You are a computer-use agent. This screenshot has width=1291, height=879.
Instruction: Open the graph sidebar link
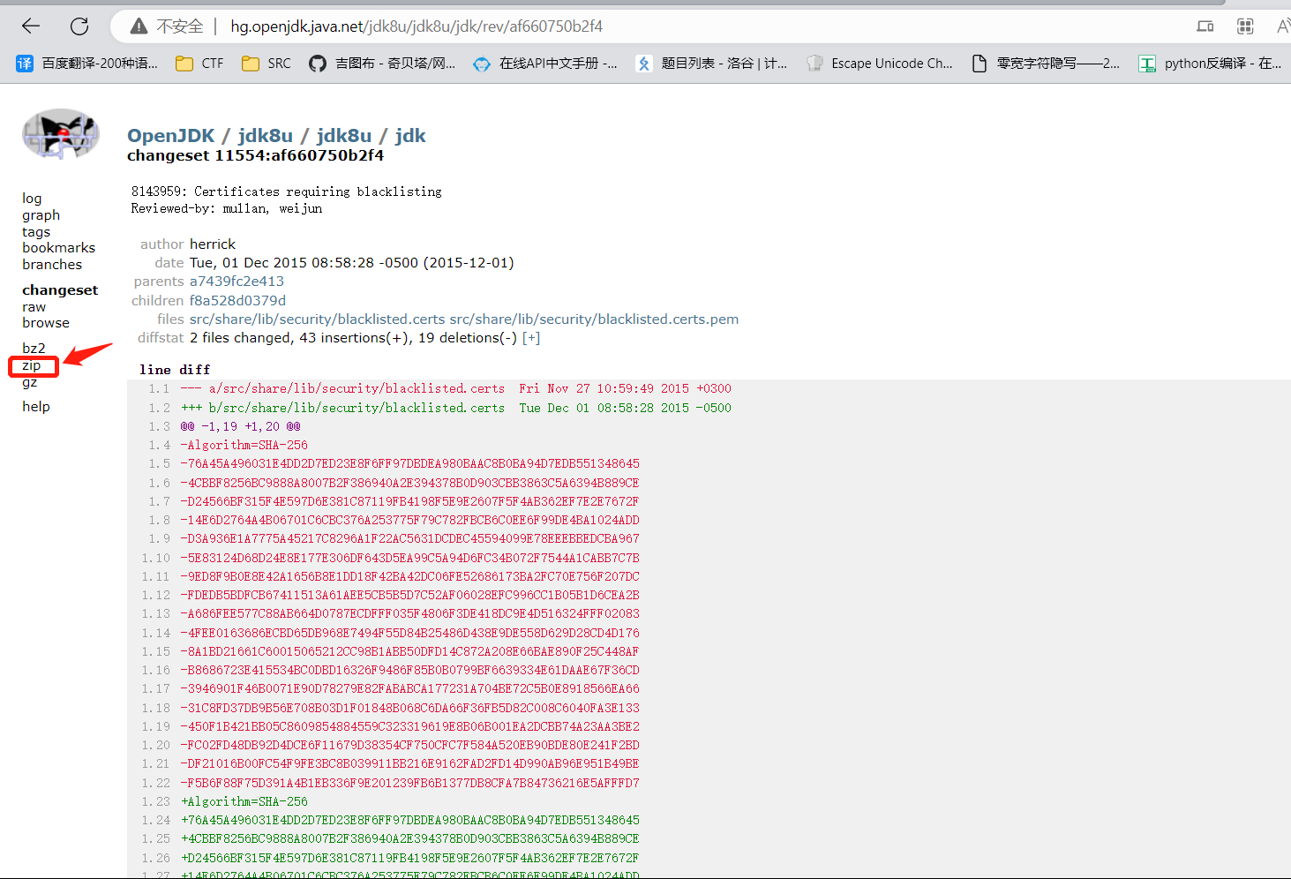41,215
